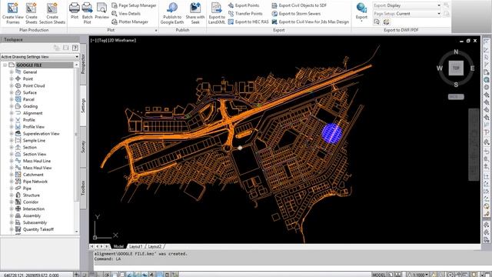Open the Create Section Sheets tool
The height and width of the screenshot is (277, 492).
pyautogui.click(x=52, y=13)
